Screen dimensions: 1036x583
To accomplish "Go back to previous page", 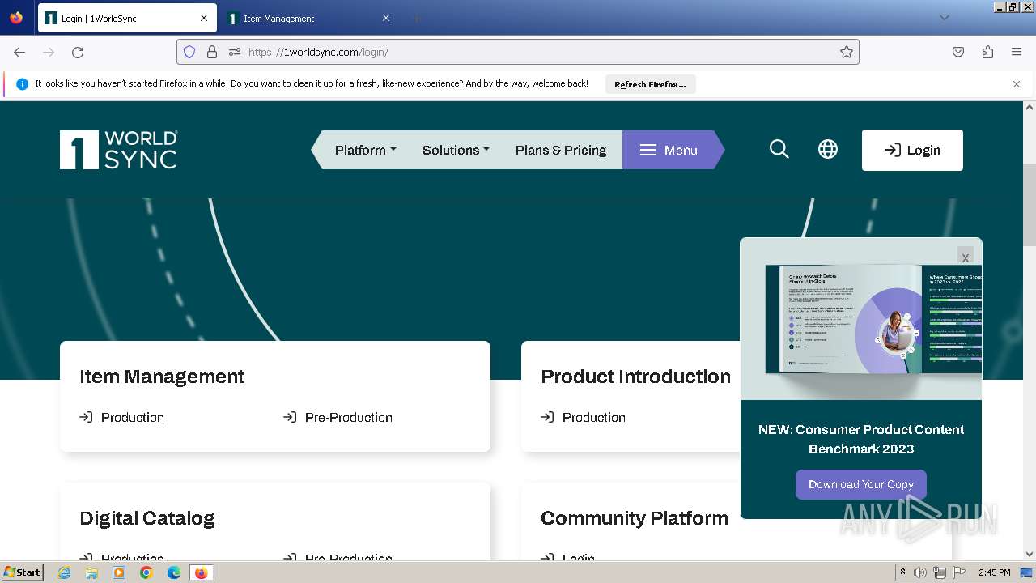I will [19, 52].
